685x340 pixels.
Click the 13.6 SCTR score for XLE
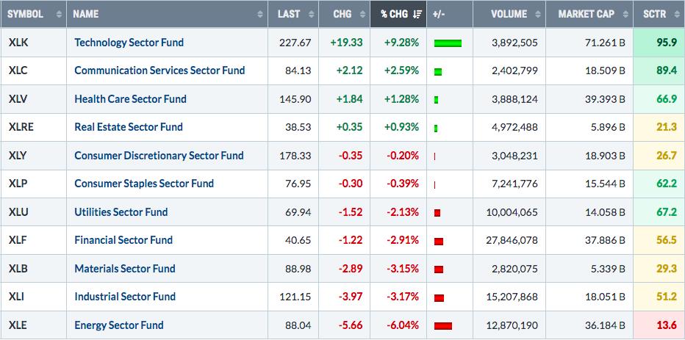667,325
